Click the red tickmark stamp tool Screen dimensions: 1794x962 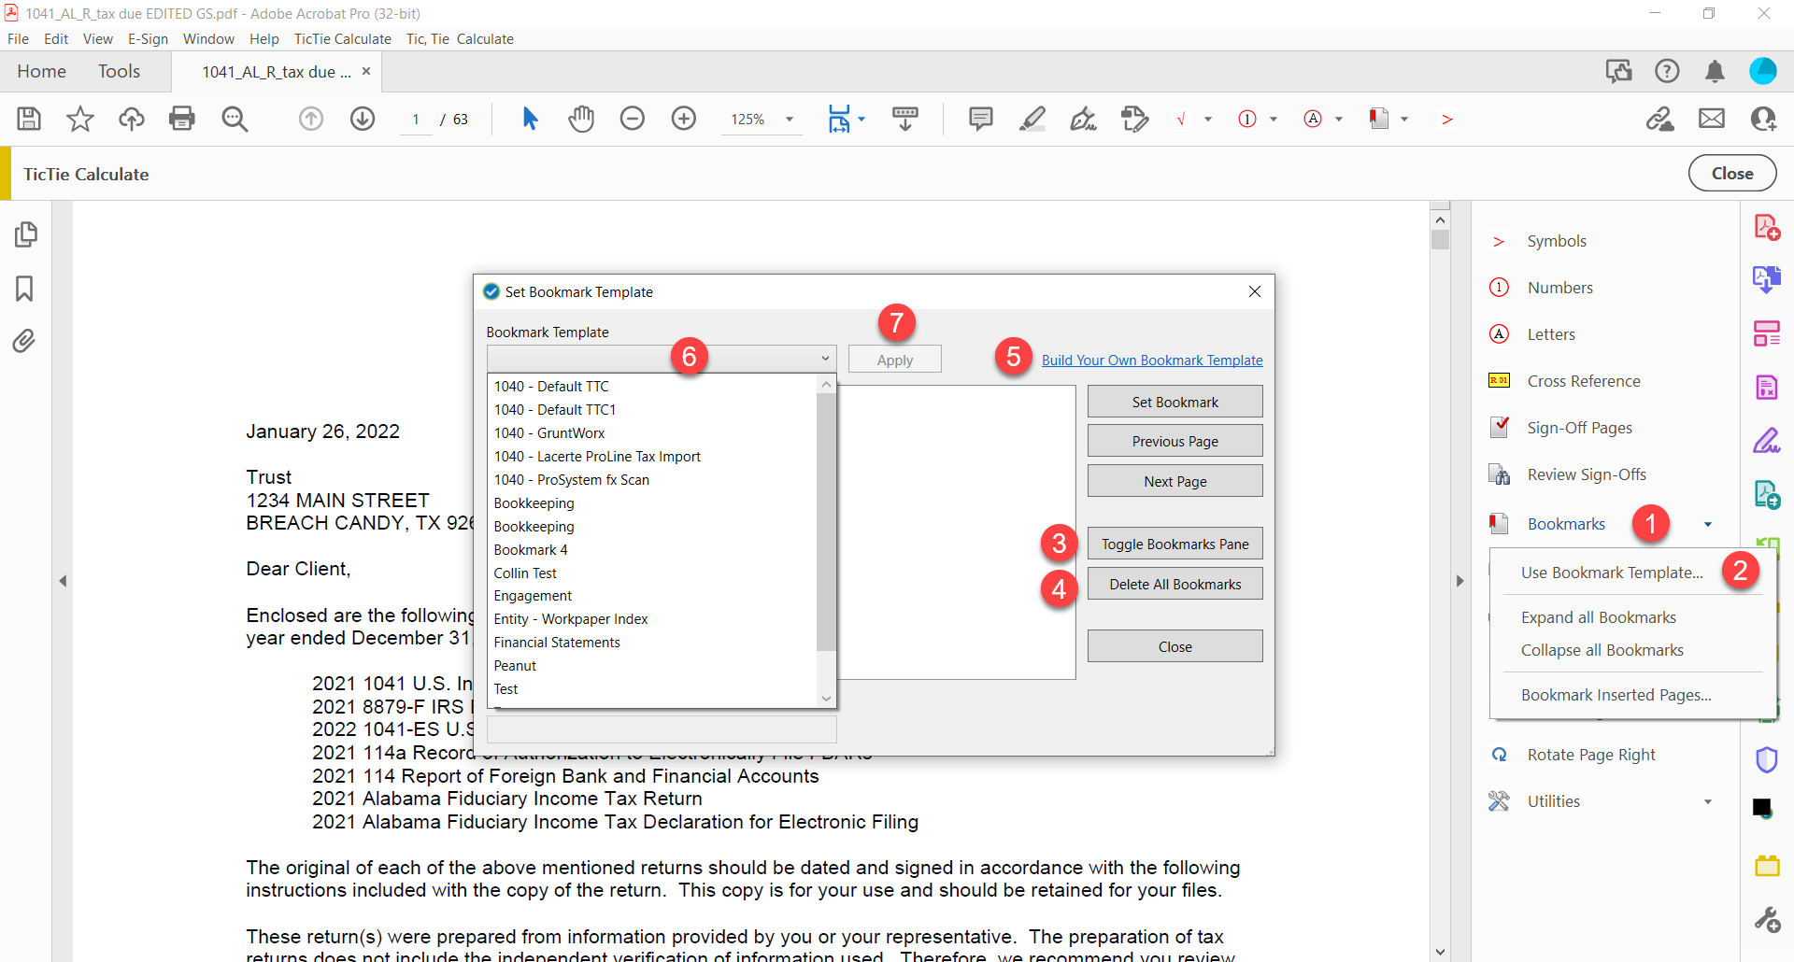pos(1183,119)
